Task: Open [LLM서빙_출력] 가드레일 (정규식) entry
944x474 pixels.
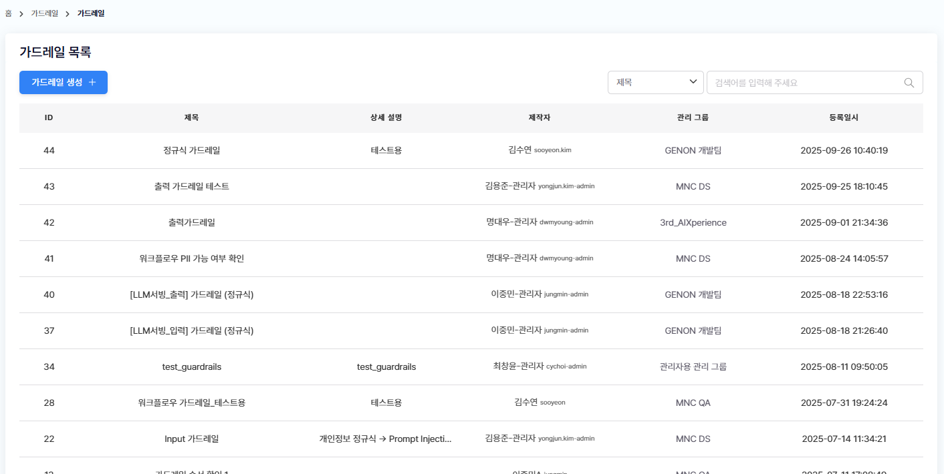Action: (x=191, y=294)
